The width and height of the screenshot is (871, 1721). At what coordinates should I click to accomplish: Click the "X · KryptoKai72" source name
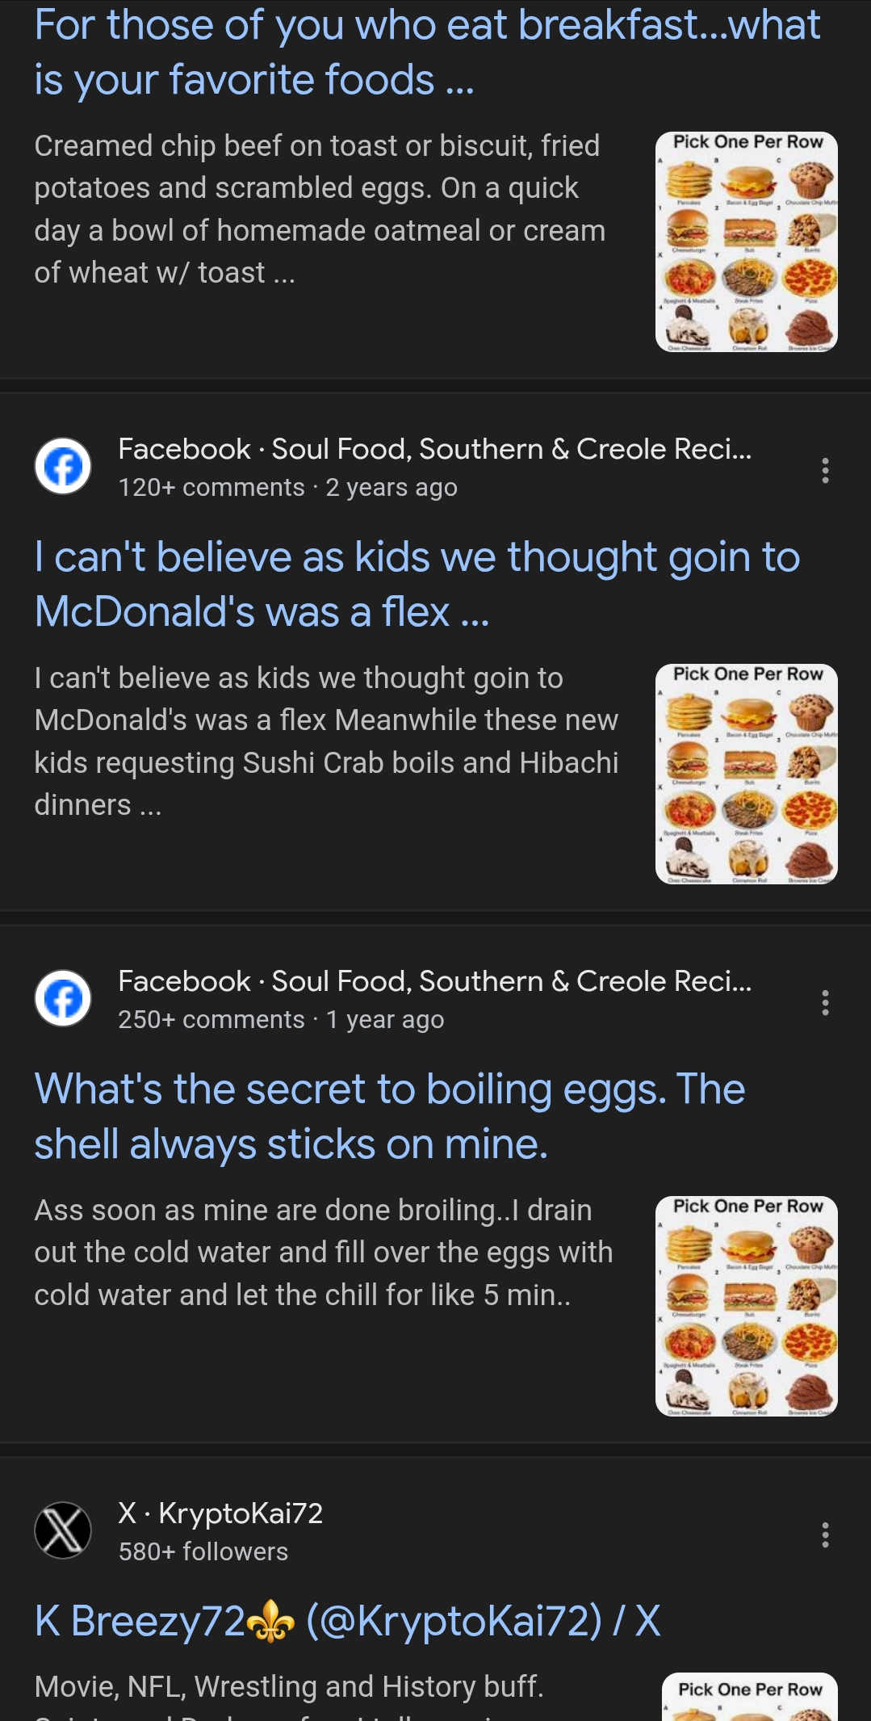pyautogui.click(x=220, y=1513)
